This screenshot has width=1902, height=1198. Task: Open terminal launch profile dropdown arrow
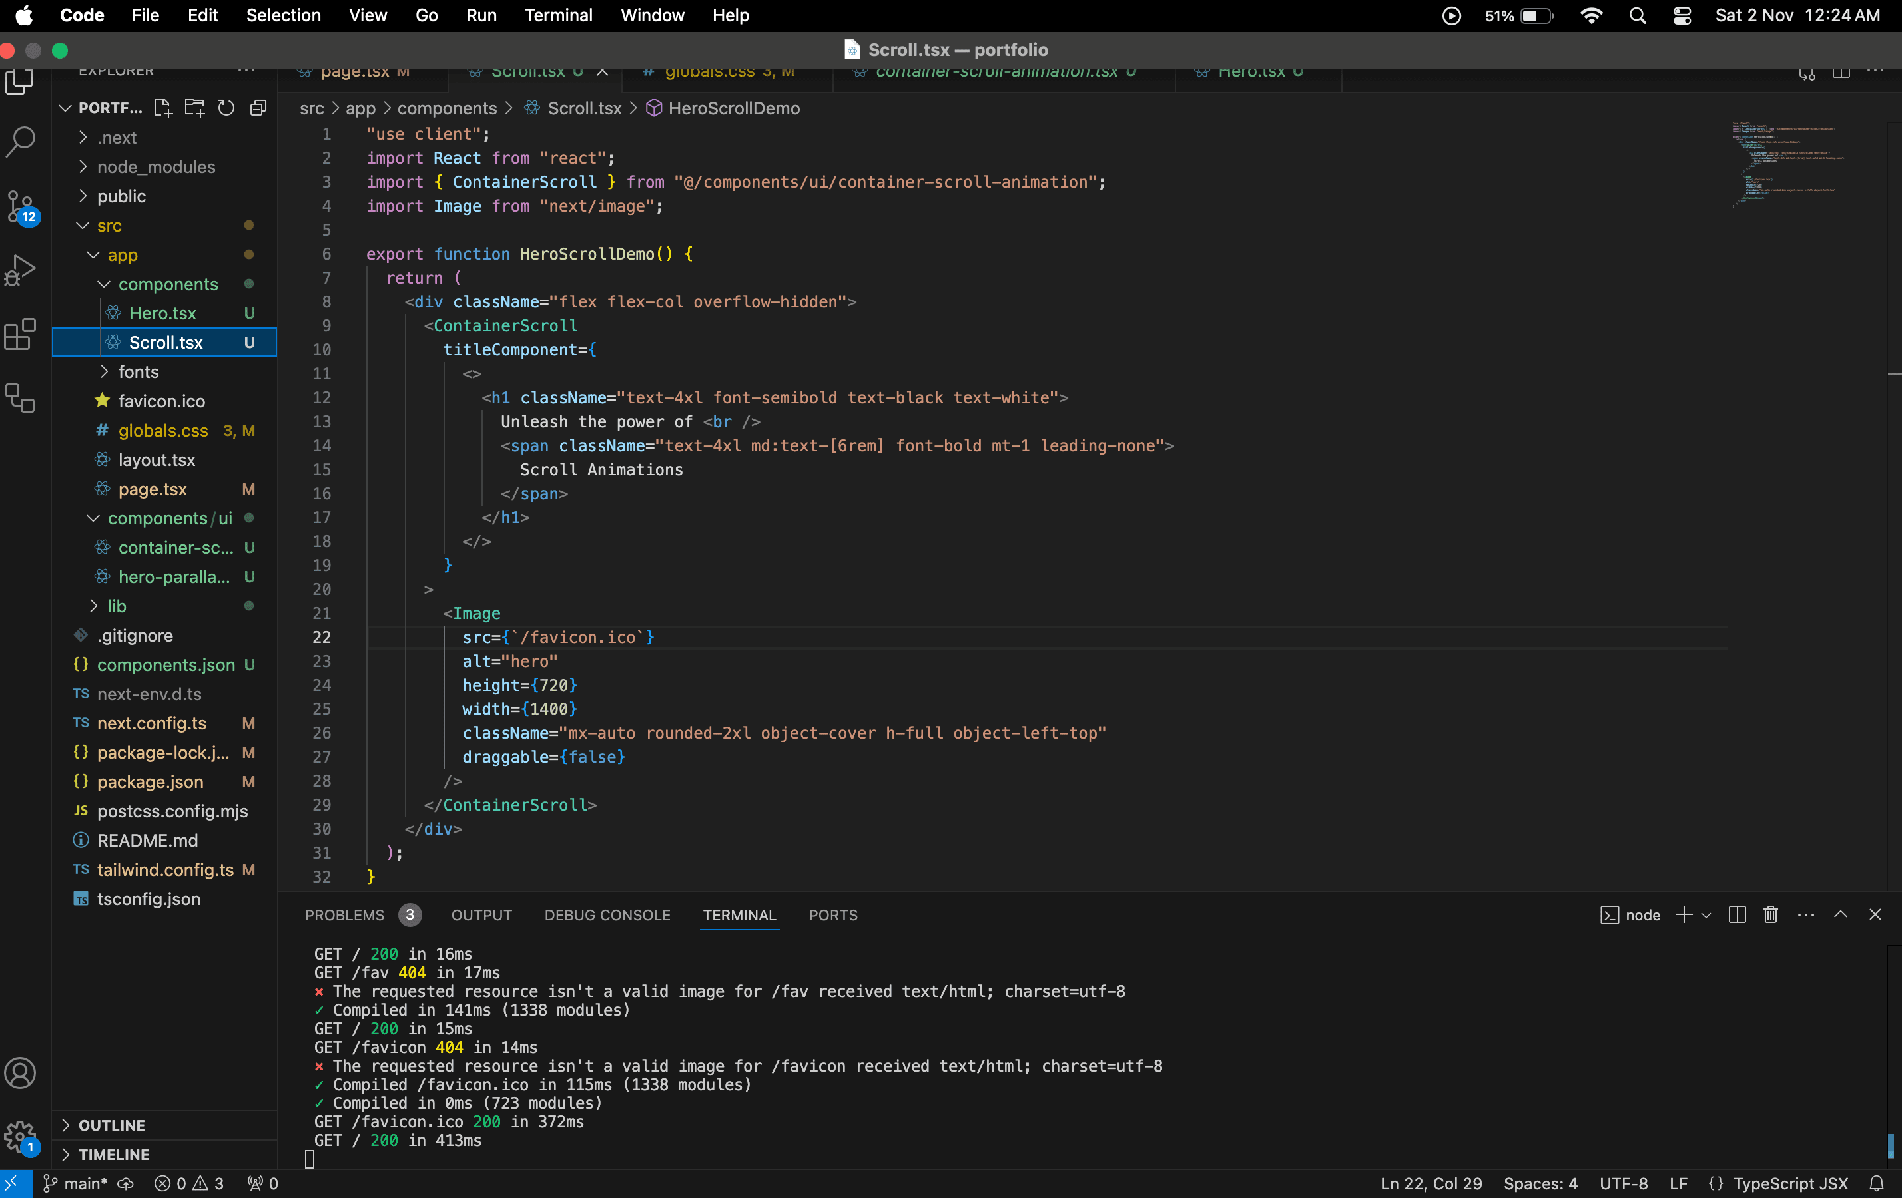click(x=1706, y=915)
